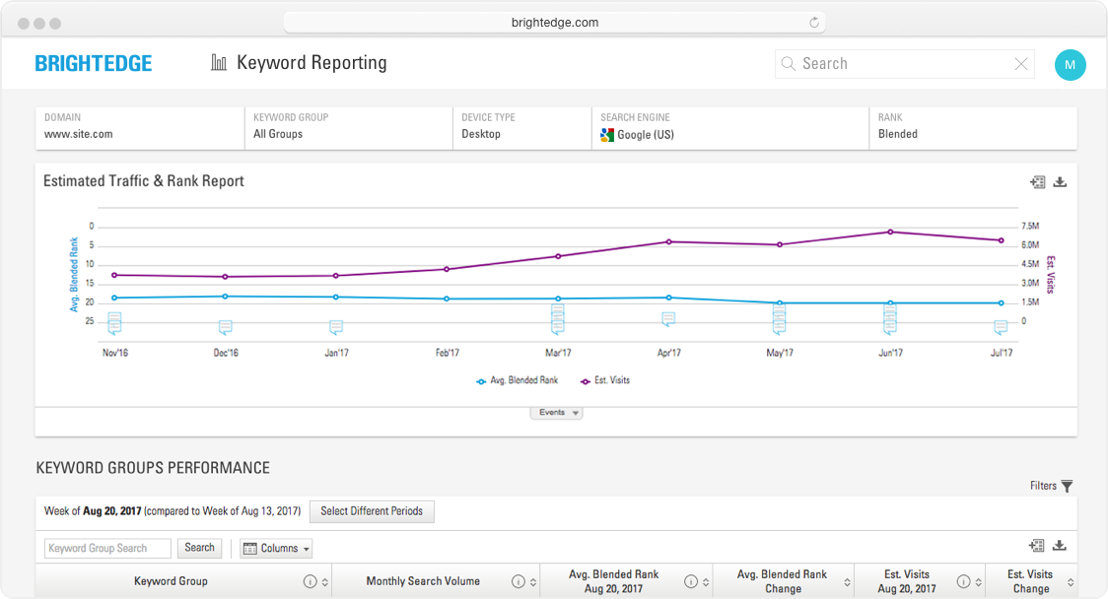The width and height of the screenshot is (1108, 599).
Task: Open the Device Type Desktop selector
Action: click(521, 126)
